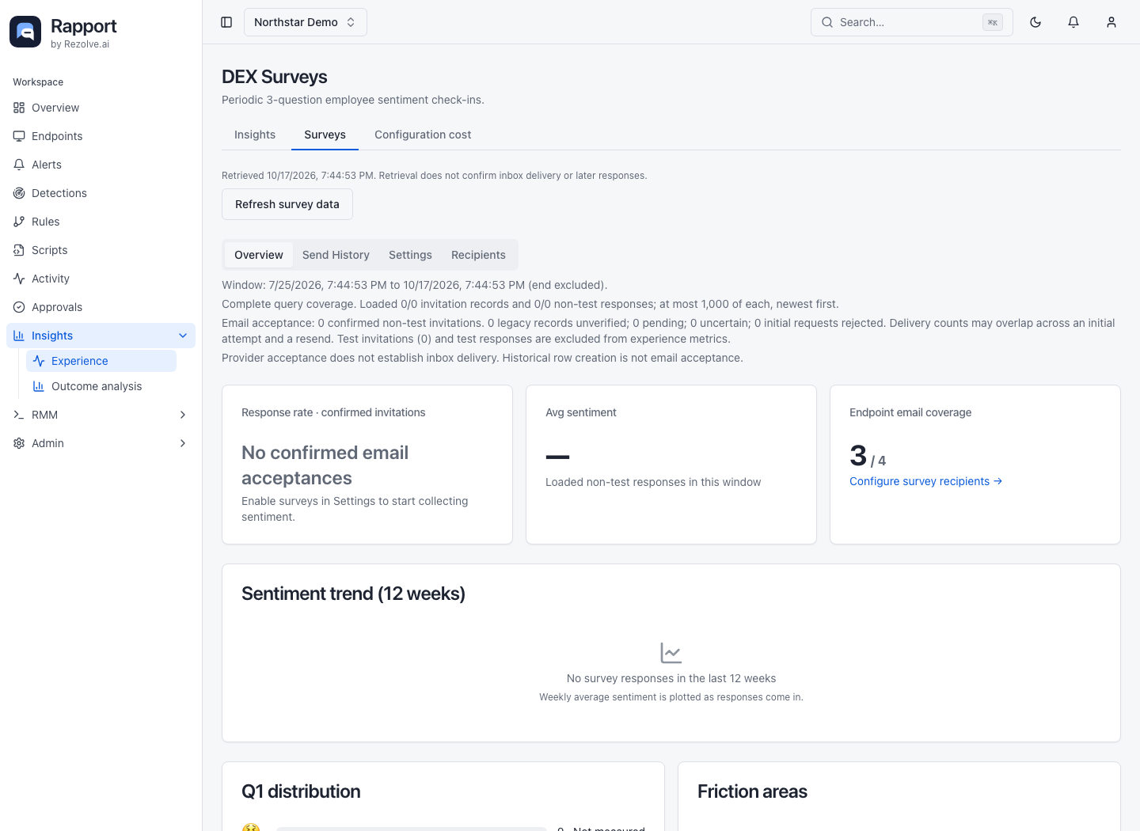
Task: Click the Scripts file icon
Action: pyautogui.click(x=19, y=250)
